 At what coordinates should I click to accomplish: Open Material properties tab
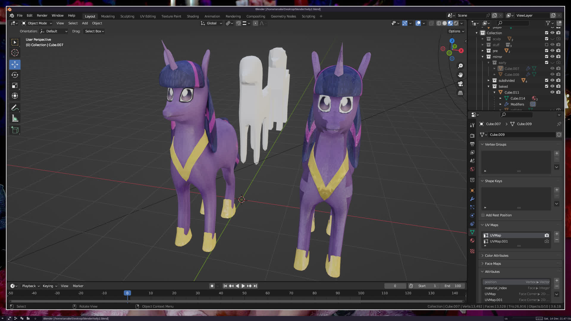point(472,240)
